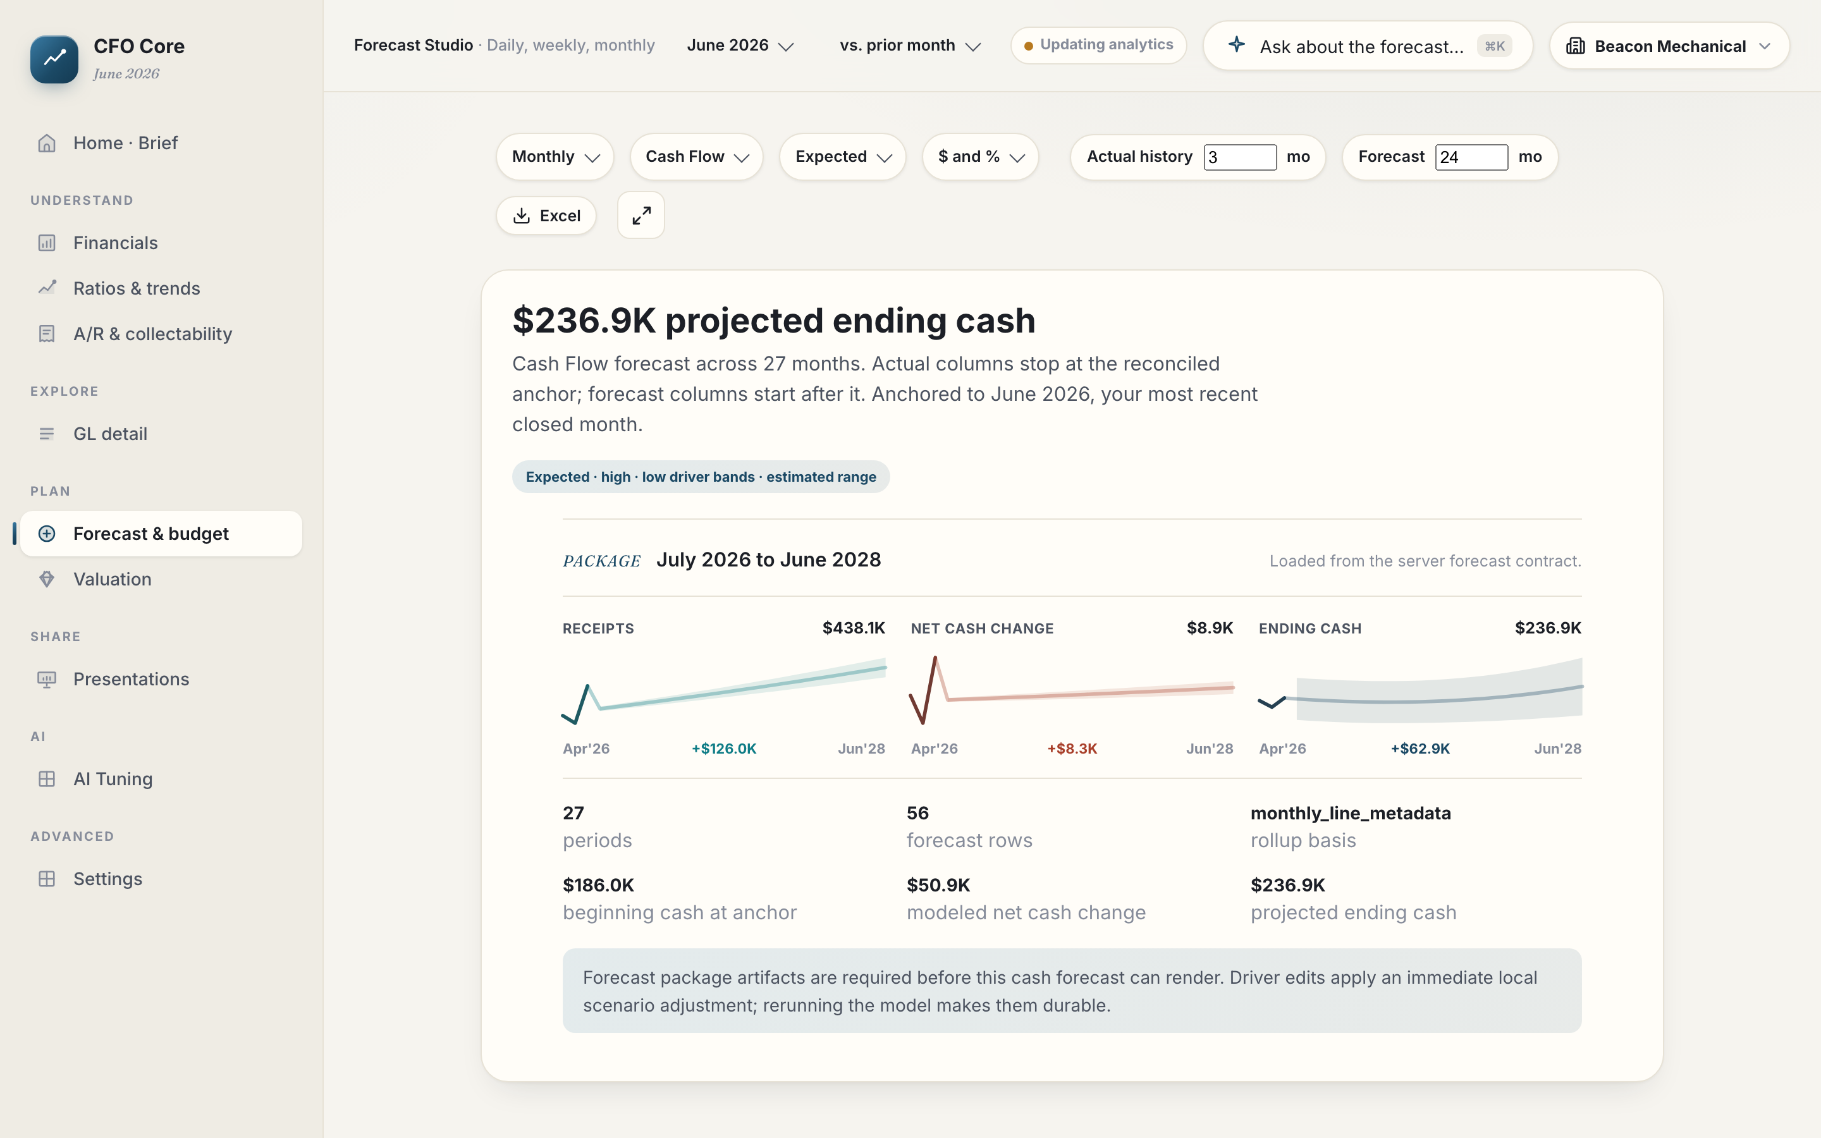The image size is (1821, 1138).
Task: Export forecast with the Excel button
Action: coord(546,216)
